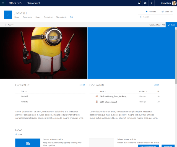Open the settings gear menu
Image resolution: width=177 pixels, height=147 pixels.
click(145, 3)
